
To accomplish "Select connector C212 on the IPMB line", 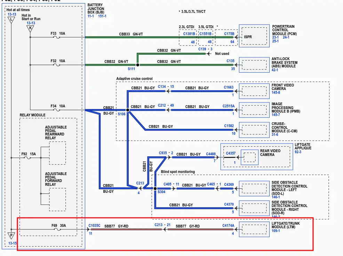I will 162,106.
